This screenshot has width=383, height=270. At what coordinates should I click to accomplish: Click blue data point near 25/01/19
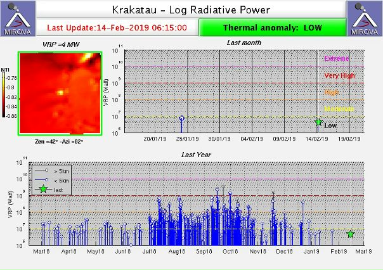click(x=182, y=119)
